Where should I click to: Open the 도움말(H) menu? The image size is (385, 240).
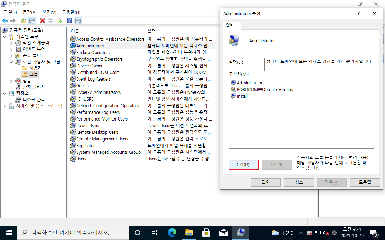pos(71,12)
